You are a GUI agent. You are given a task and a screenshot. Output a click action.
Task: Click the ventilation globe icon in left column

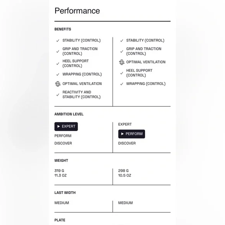tap(58, 84)
